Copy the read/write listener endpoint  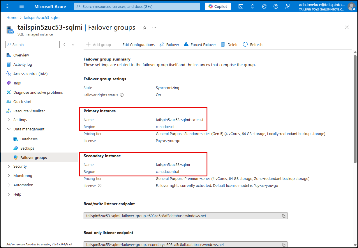(284, 215)
